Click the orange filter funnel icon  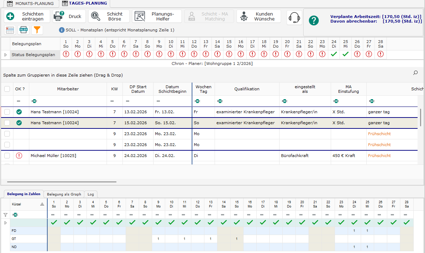pyautogui.click(x=37, y=30)
